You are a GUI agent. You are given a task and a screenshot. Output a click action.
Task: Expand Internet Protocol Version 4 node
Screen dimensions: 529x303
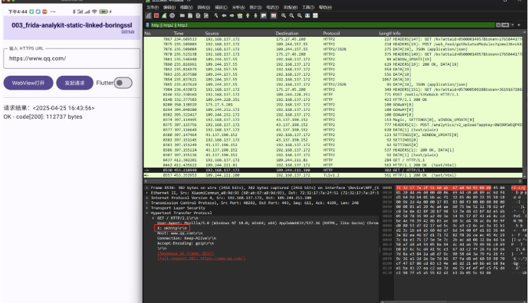coord(147,198)
